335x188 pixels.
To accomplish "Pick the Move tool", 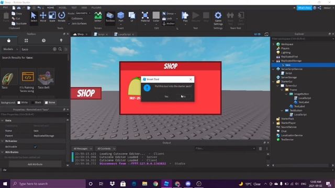I will [43, 17].
